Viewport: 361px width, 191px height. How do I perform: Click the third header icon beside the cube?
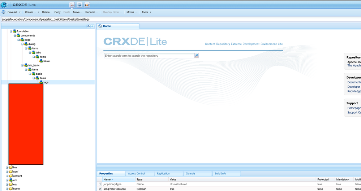tap(87, 5)
